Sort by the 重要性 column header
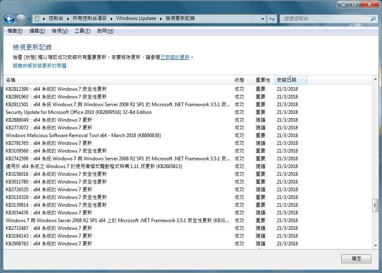This screenshot has height=273, width=382. pyautogui.click(x=263, y=80)
